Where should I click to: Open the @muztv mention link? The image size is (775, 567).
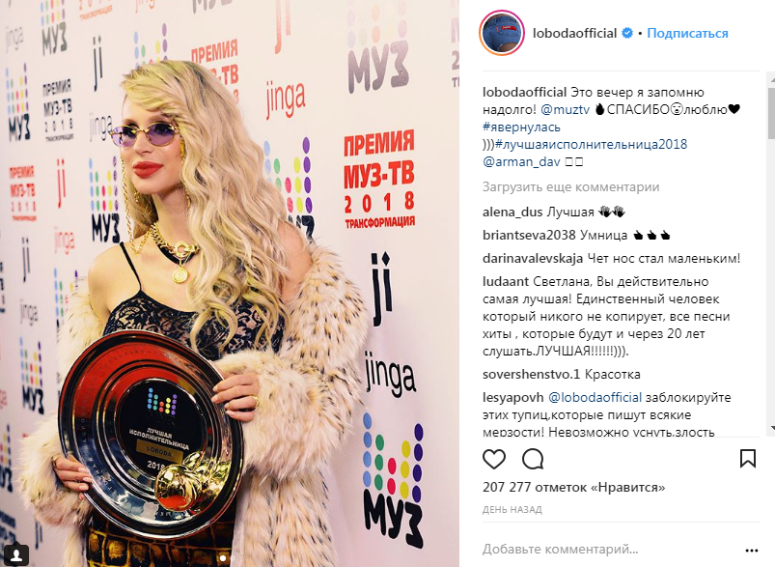coord(566,109)
